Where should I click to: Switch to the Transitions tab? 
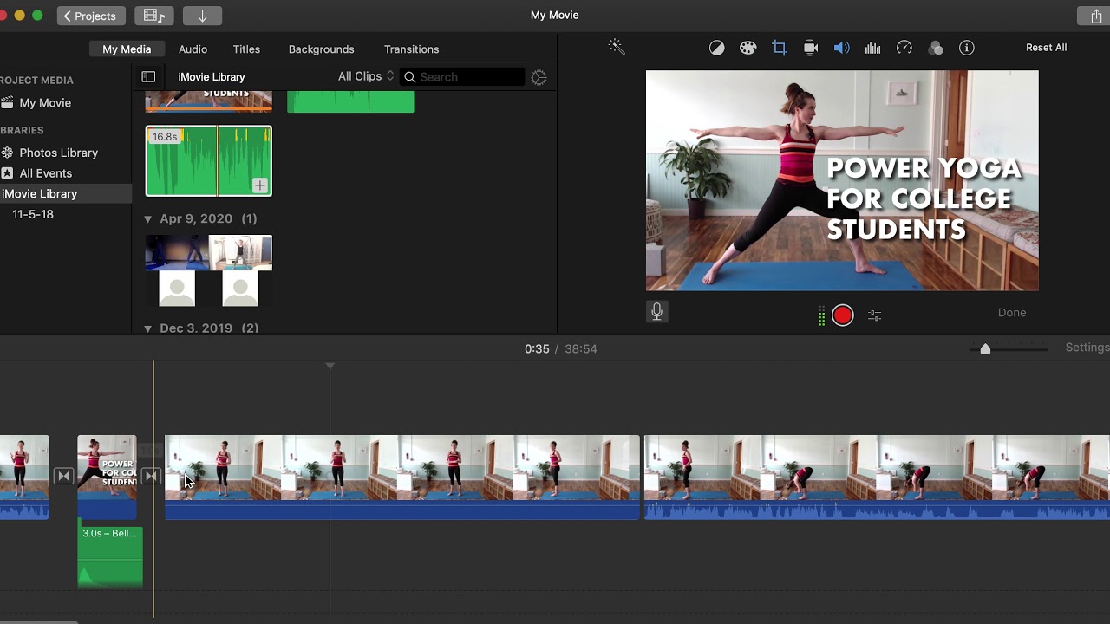(x=411, y=49)
